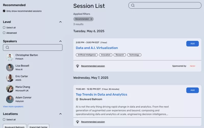Click the Wednesday, May 7, 2025 heading
Viewport: 204px width, 128px height.
pos(91,78)
